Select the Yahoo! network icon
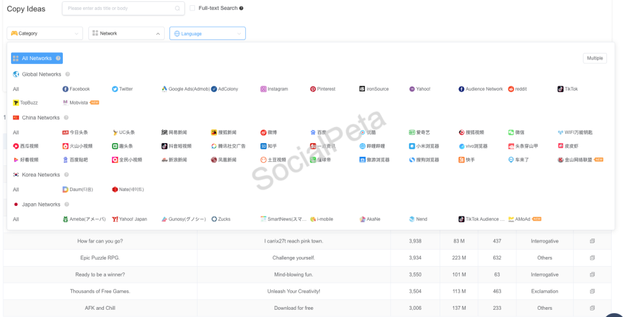Image resolution: width=628 pixels, height=317 pixels. pyautogui.click(x=411, y=89)
